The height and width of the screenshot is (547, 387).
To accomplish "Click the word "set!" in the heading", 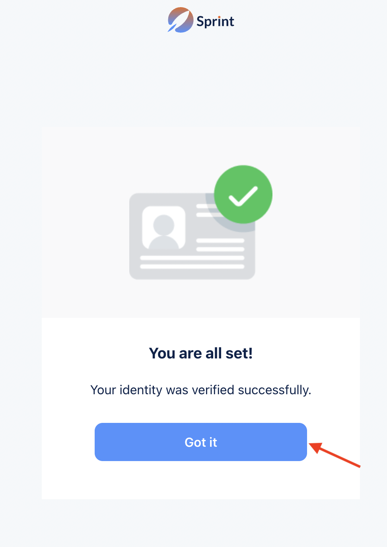I will point(239,353).
